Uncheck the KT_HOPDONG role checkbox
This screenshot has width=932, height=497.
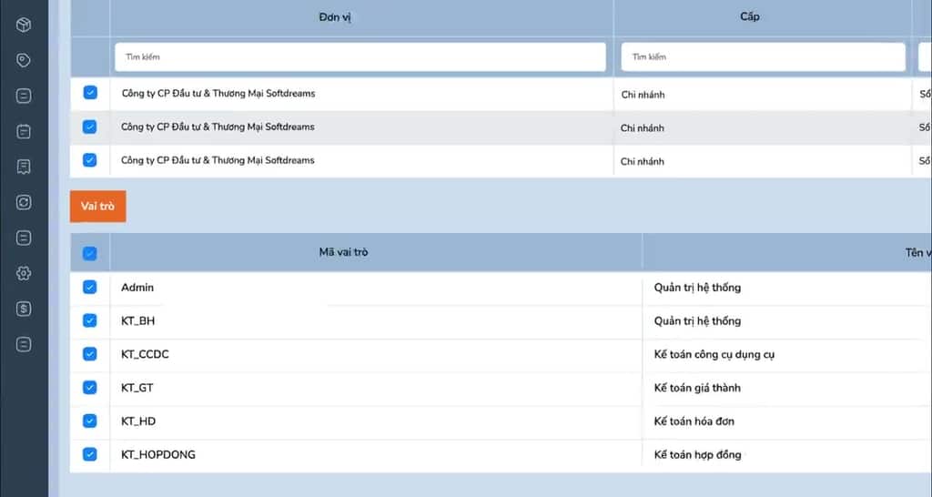click(90, 454)
